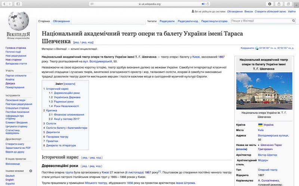Click the user icon next to login notice

193,12
